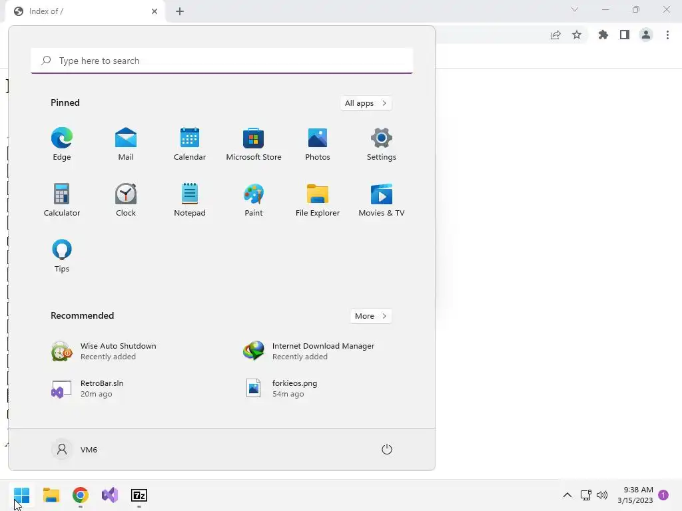Viewport: 682px width, 511px height.
Task: Open Settings from the pinned apps
Action: pos(382,144)
